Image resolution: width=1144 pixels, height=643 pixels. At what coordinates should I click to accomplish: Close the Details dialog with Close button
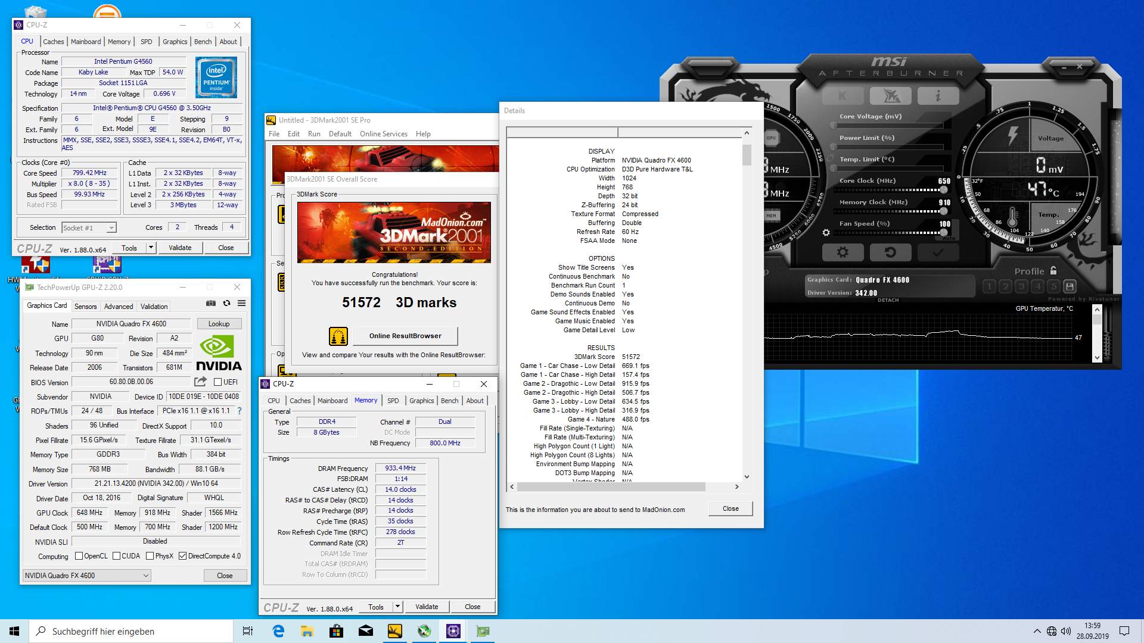730,508
